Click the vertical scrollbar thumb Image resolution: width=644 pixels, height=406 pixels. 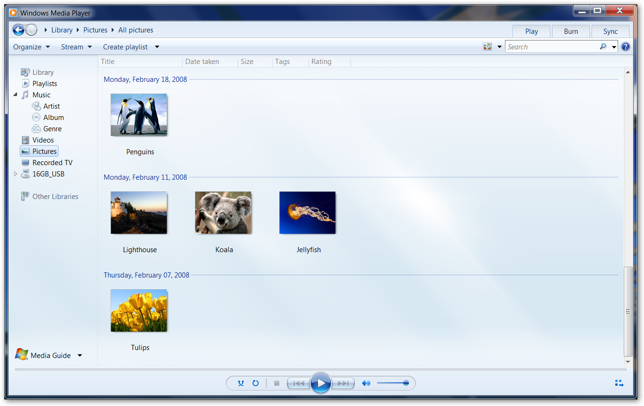point(628,311)
